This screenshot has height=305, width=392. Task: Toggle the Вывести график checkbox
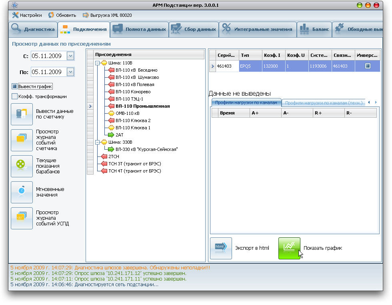[14, 86]
